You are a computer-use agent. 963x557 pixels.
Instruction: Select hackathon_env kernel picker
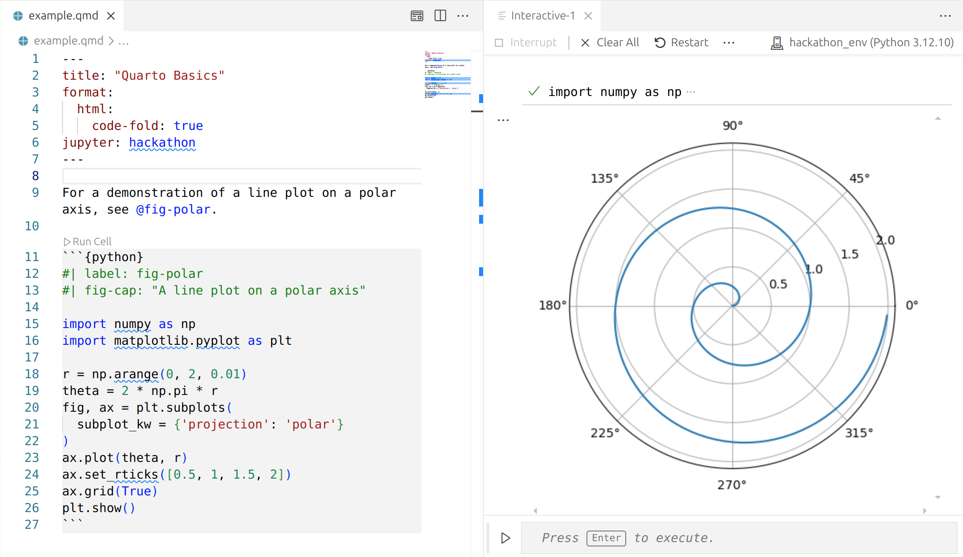pos(862,43)
